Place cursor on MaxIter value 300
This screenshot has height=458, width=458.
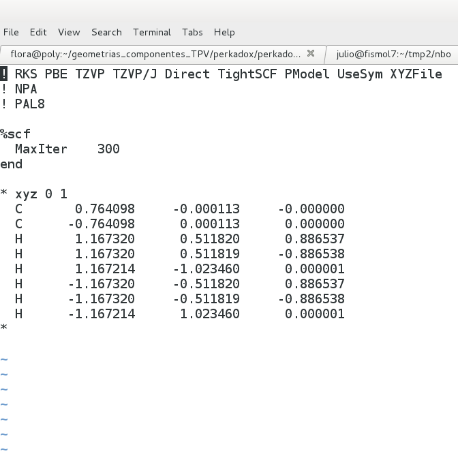point(108,149)
